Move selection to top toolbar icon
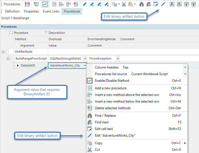Screen dimensions: 199x153 click(172, 4)
